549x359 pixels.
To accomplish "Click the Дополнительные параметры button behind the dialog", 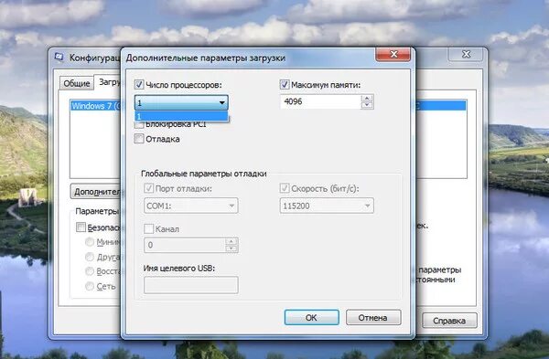I will click(95, 192).
